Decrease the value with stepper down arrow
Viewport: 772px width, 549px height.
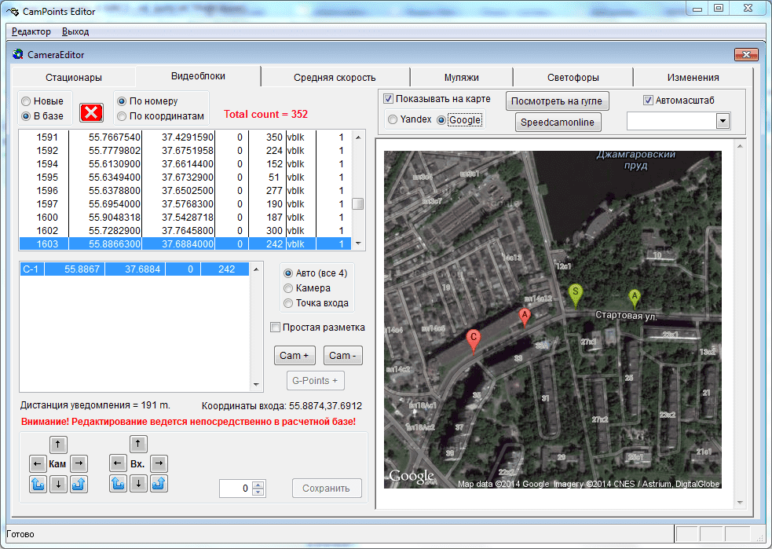[258, 492]
